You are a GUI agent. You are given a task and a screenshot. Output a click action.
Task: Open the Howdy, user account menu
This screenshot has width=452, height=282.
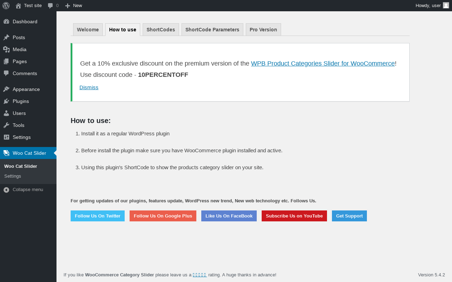[428, 6]
